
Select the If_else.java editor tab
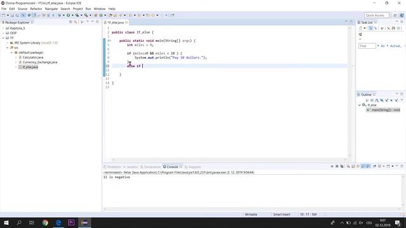tap(115, 23)
